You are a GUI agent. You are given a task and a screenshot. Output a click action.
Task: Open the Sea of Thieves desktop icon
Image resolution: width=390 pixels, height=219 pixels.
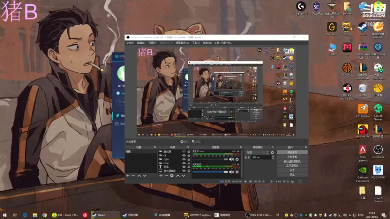pos(378,112)
